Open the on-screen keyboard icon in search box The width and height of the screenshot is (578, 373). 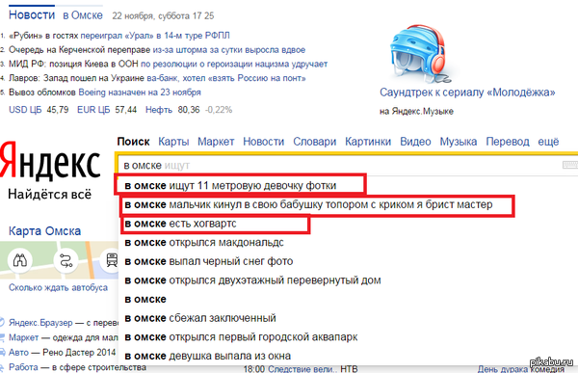pyautogui.click(x=570, y=165)
